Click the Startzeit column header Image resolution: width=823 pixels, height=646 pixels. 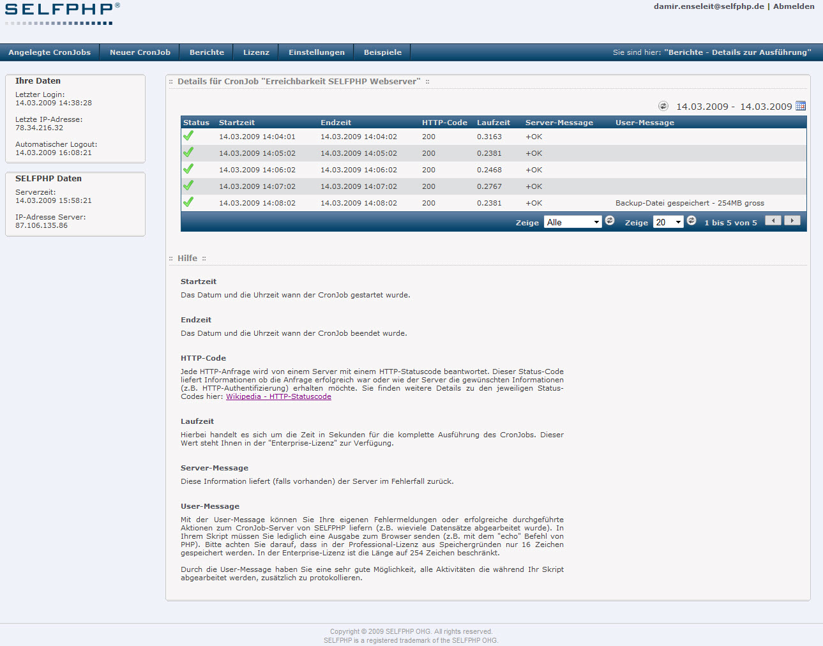(x=237, y=123)
